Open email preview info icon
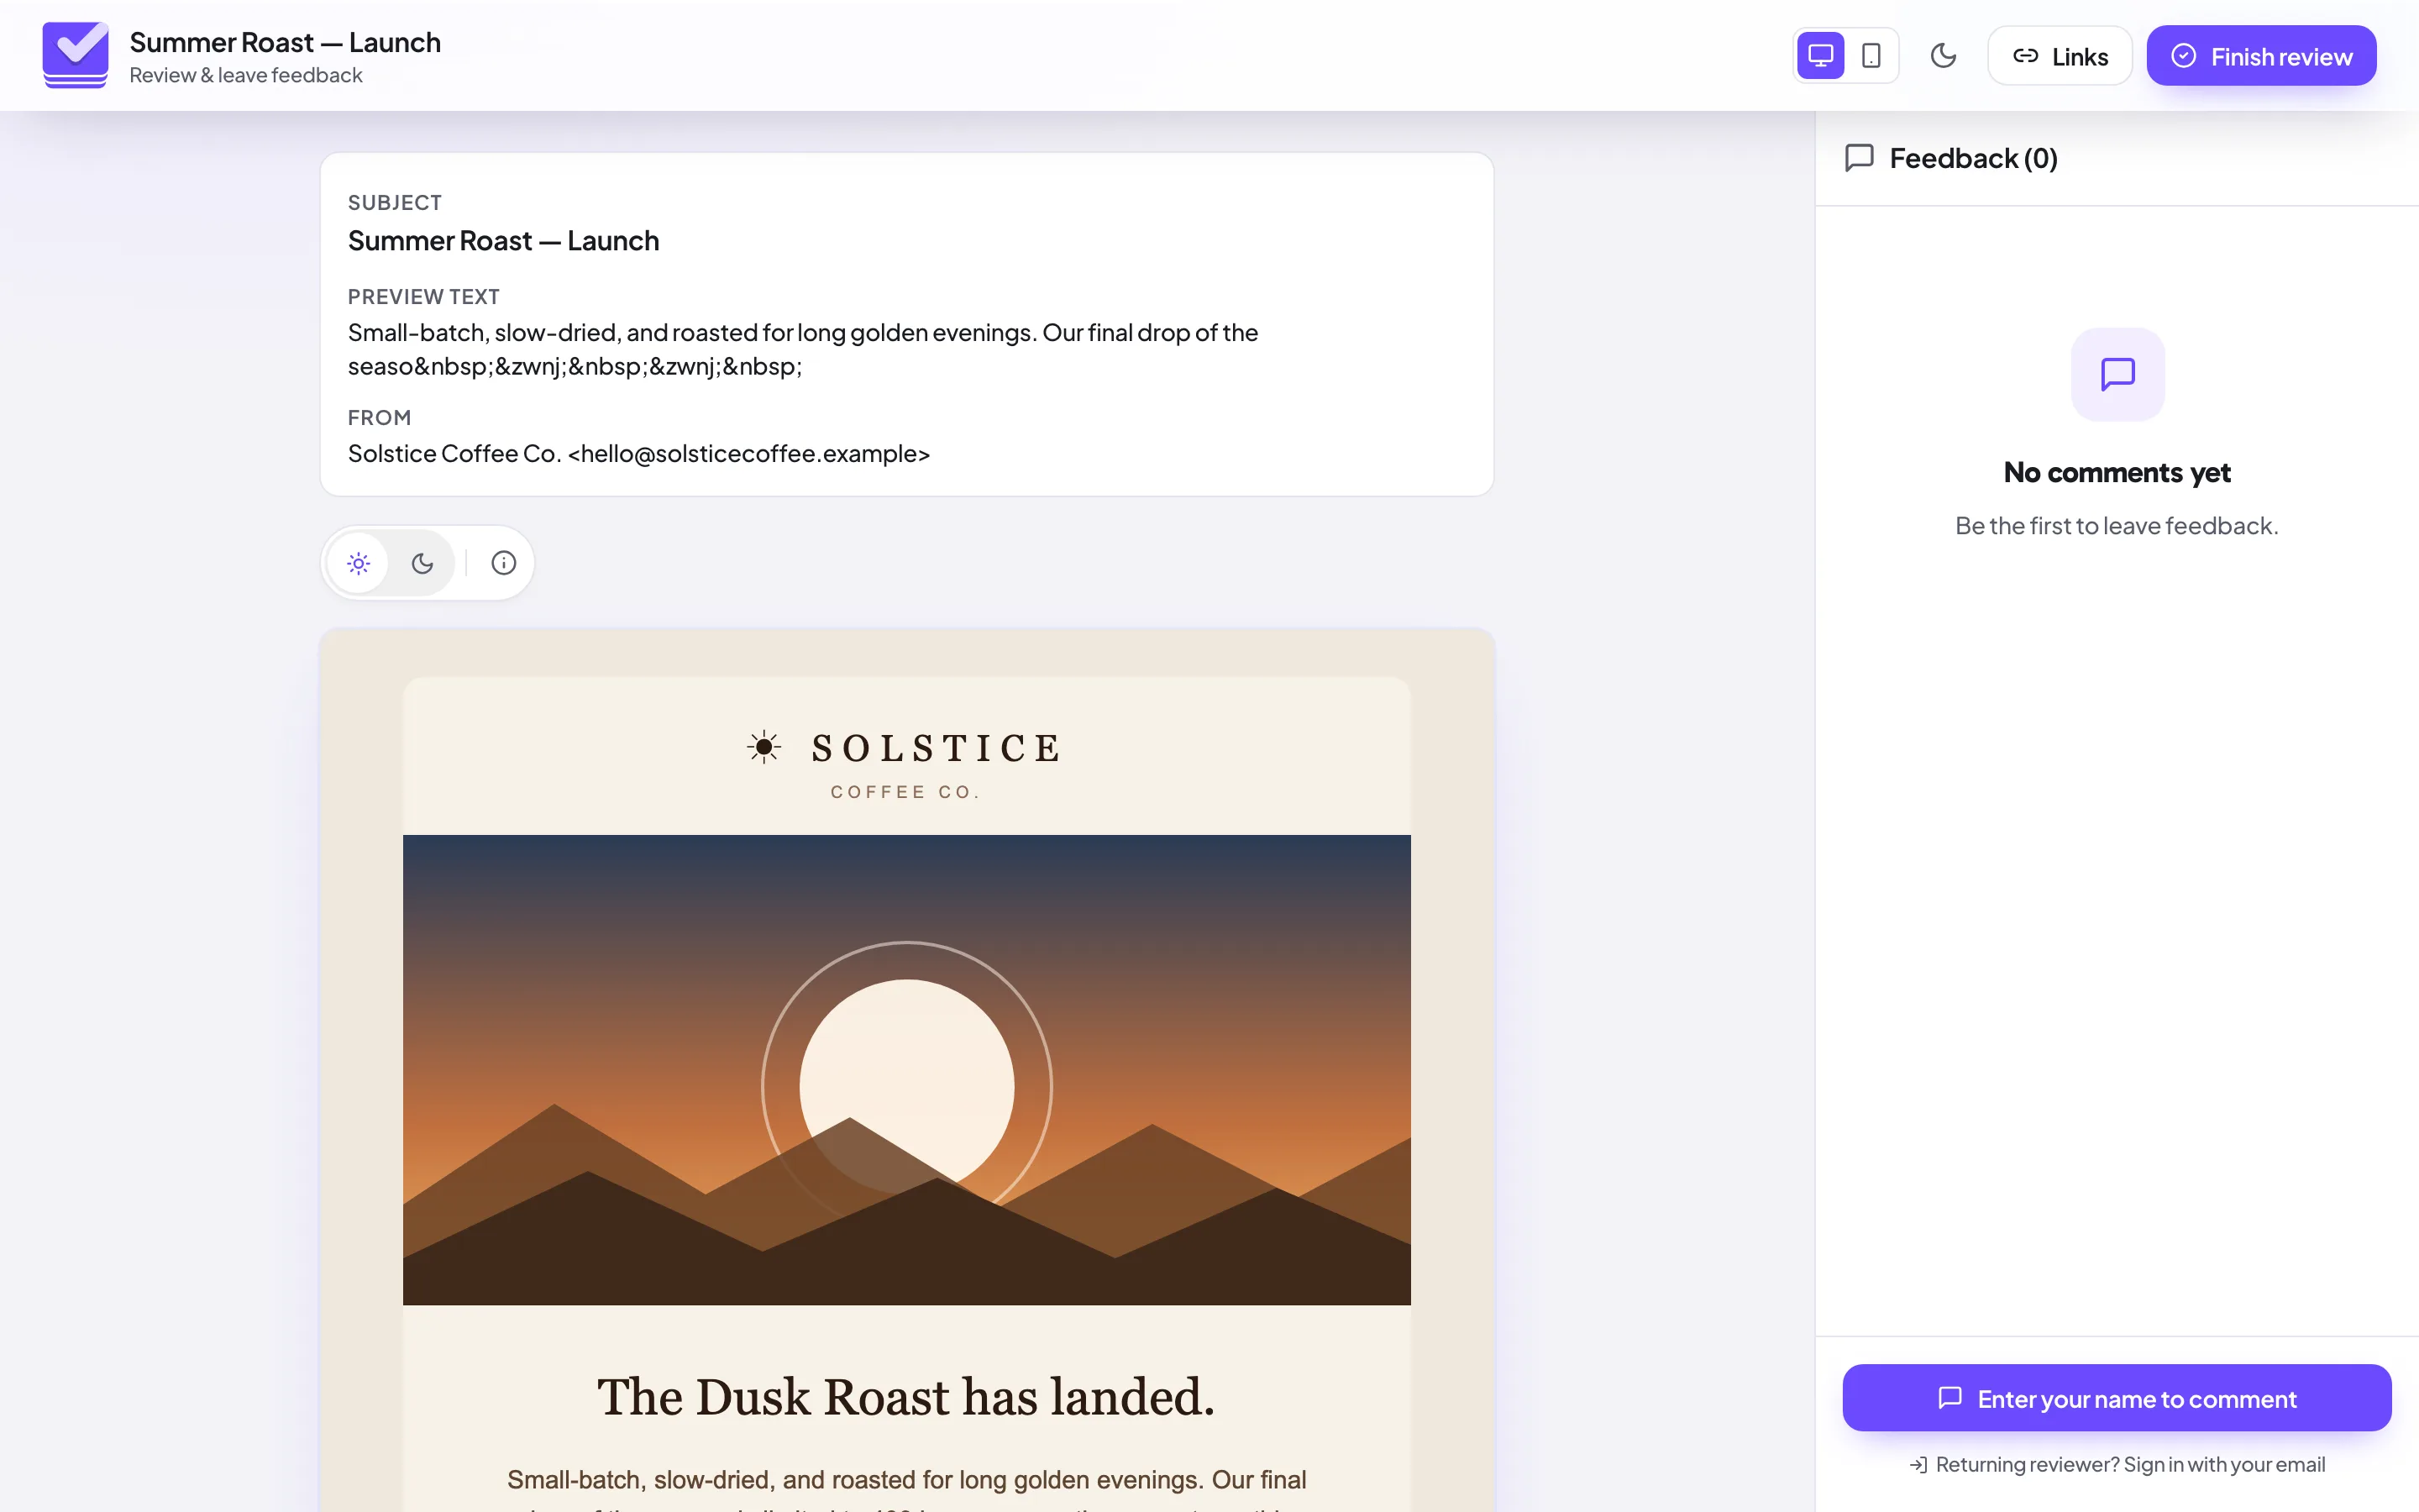This screenshot has height=1512, width=2419. pos(504,563)
